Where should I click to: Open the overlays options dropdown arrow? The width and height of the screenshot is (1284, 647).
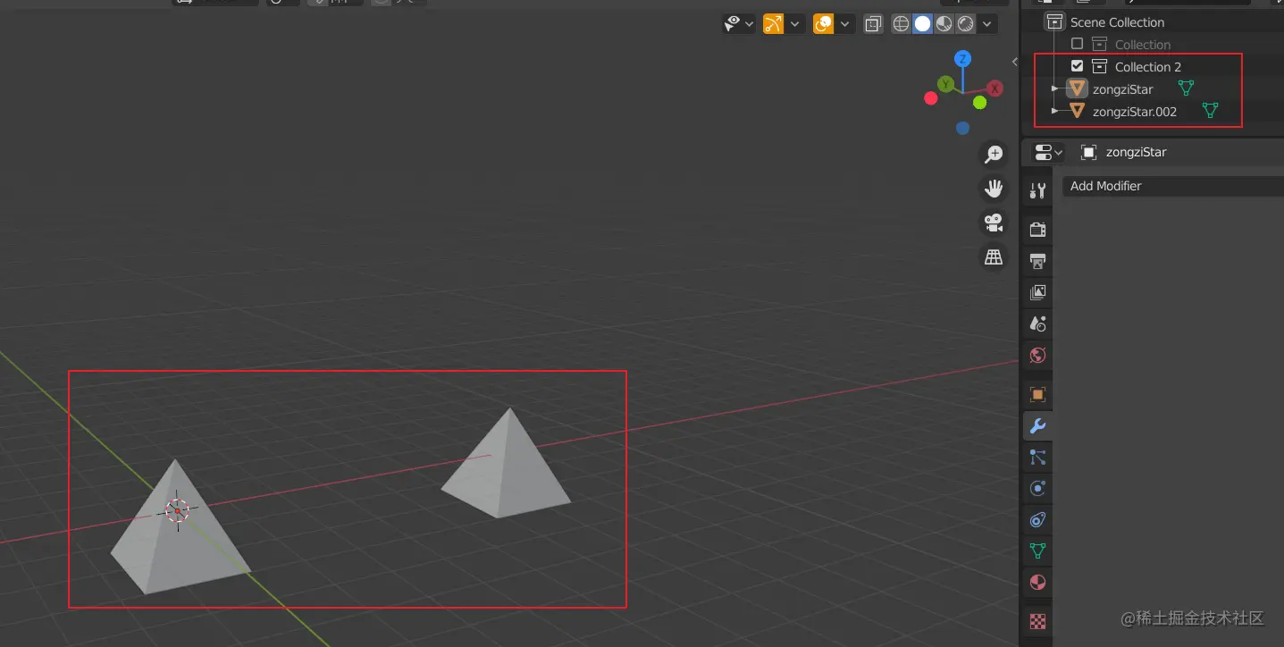click(844, 24)
